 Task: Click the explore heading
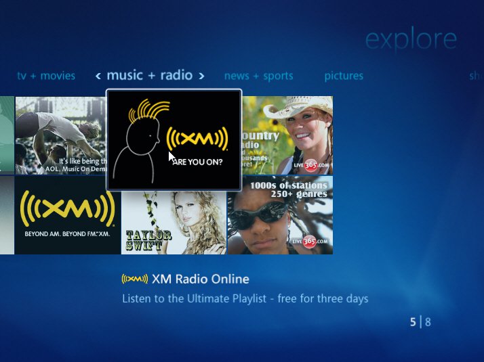click(x=411, y=39)
